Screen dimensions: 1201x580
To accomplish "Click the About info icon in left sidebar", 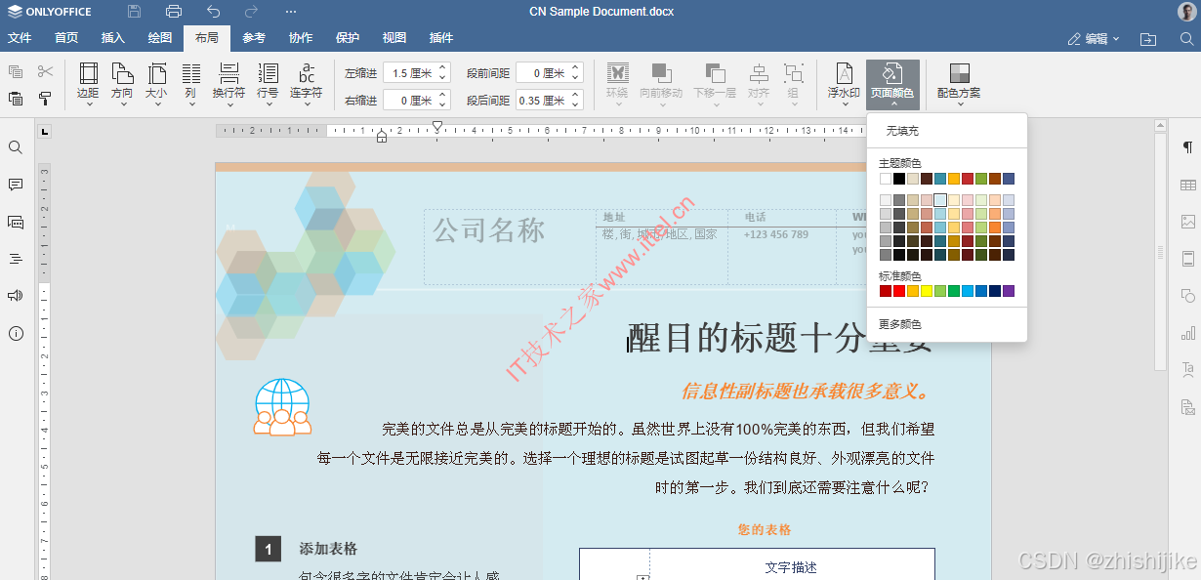I will coord(16,333).
